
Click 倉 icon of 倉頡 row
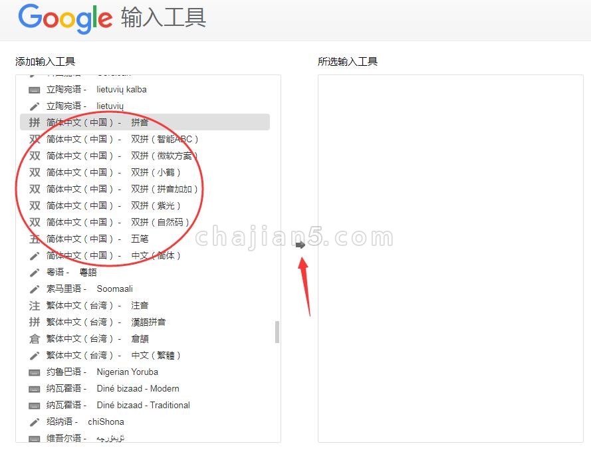pyautogui.click(x=35, y=338)
